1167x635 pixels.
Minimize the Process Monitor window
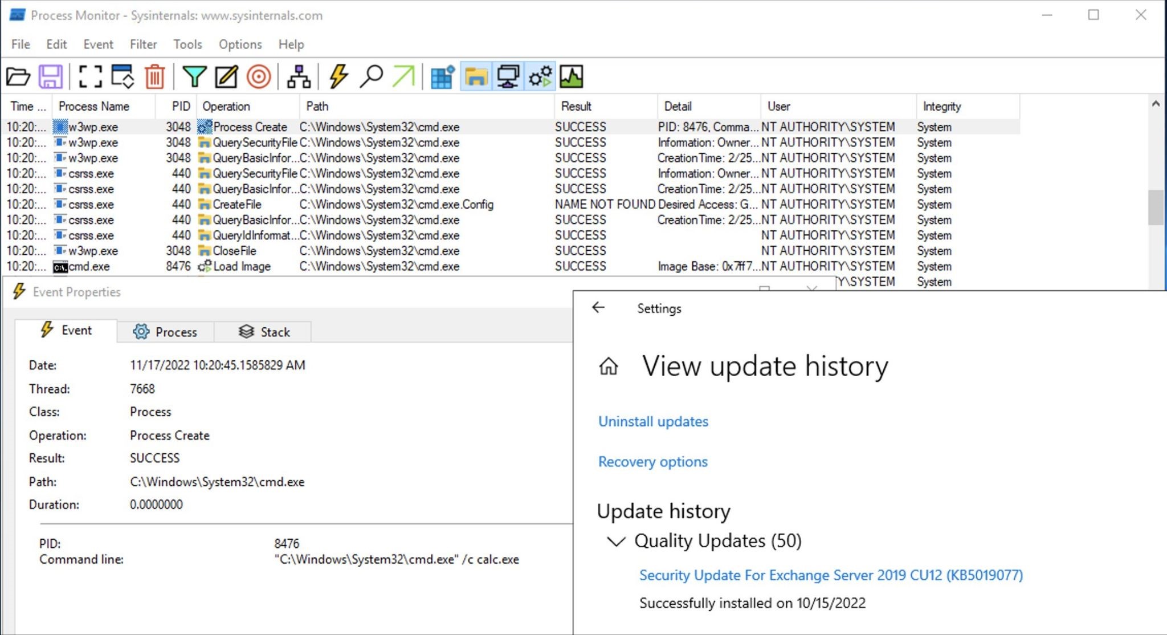coord(1047,15)
